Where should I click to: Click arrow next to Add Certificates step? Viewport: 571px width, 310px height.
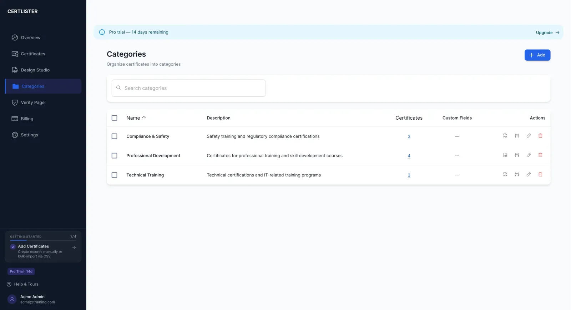click(x=74, y=247)
